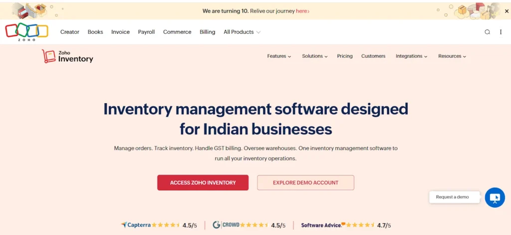
Task: Go to the Customers page
Action: (373, 56)
